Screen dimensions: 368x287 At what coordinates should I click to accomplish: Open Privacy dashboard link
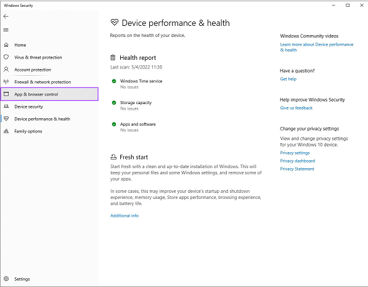coord(297,161)
